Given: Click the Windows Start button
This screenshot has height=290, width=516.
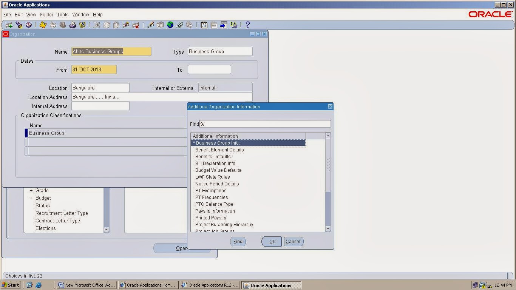Looking at the screenshot, I should (11, 285).
